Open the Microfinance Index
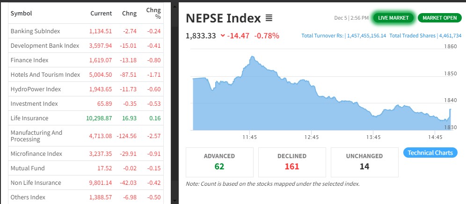The height and width of the screenshot is (204, 466). [x=36, y=153]
